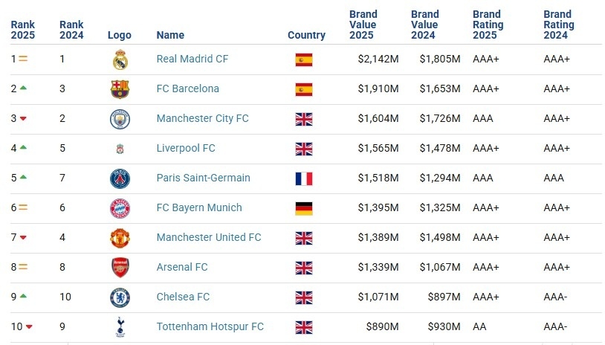
Task: Open the Liverpool FC name link
Action: coord(186,148)
